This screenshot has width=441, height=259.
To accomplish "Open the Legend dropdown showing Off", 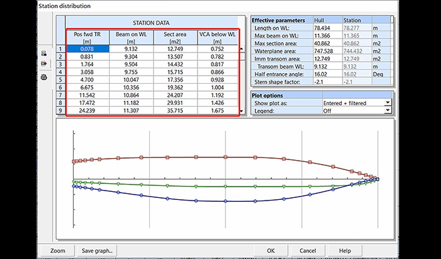I will [388, 110].
